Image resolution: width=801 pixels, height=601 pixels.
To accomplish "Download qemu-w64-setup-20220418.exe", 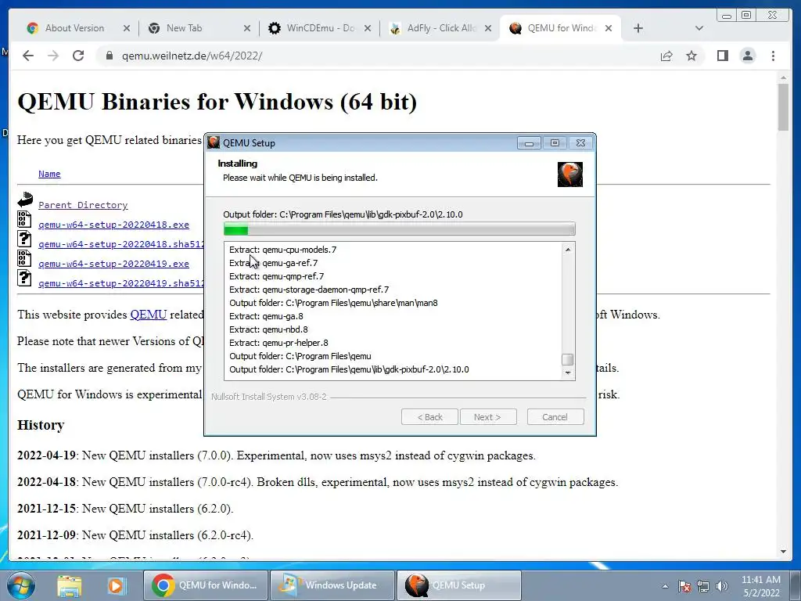I will pos(113,225).
